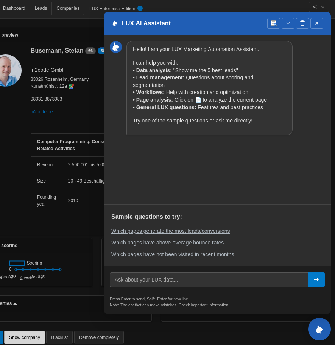The height and width of the screenshot is (345, 335).
Task: Click the floating lynx chatbot button
Action: click(319, 329)
